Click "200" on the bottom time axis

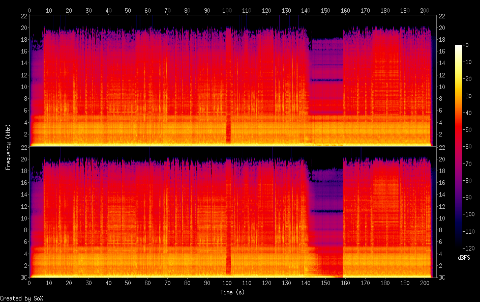point(425,283)
